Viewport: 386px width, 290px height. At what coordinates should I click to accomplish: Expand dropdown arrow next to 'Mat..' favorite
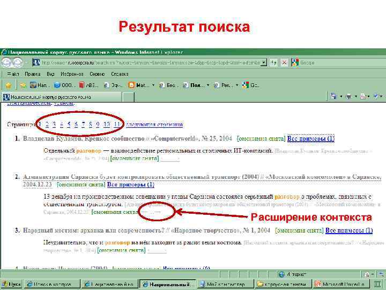point(153,85)
